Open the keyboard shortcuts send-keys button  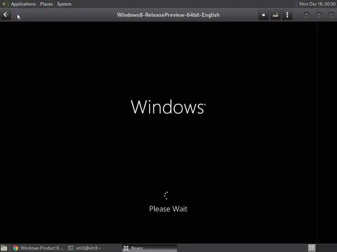coord(275,15)
